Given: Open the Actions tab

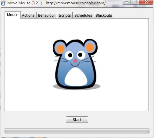Looking at the screenshot, I should tap(28, 15).
